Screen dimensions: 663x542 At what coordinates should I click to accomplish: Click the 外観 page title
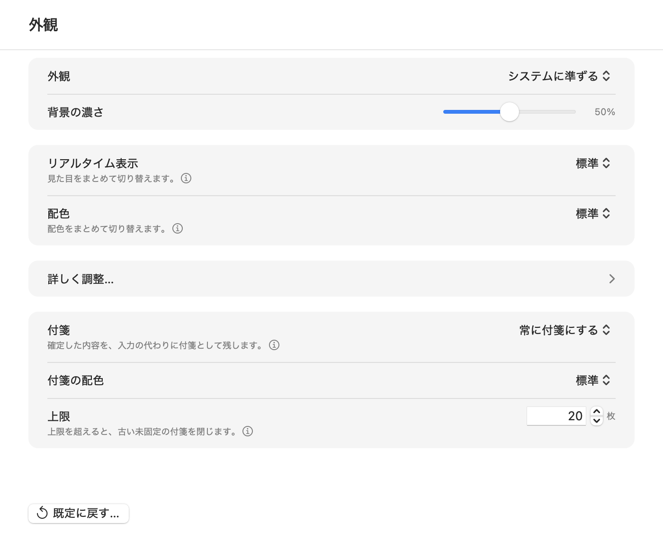pyautogui.click(x=44, y=25)
